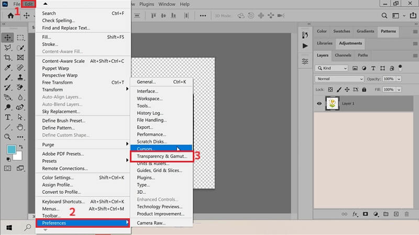
Task: Toggle Quick Mask mode icon
Action: pyautogui.click(x=7, y=168)
